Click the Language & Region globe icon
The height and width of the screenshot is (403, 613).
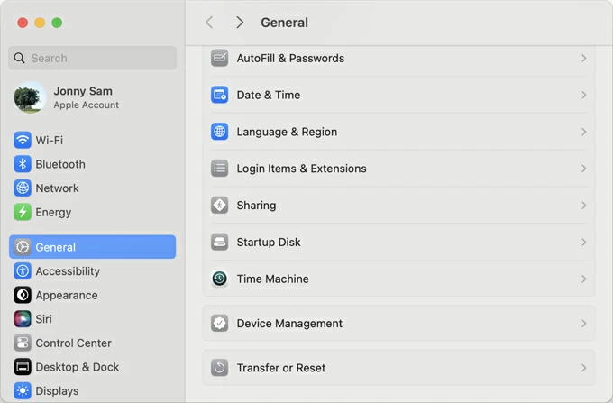pos(219,132)
